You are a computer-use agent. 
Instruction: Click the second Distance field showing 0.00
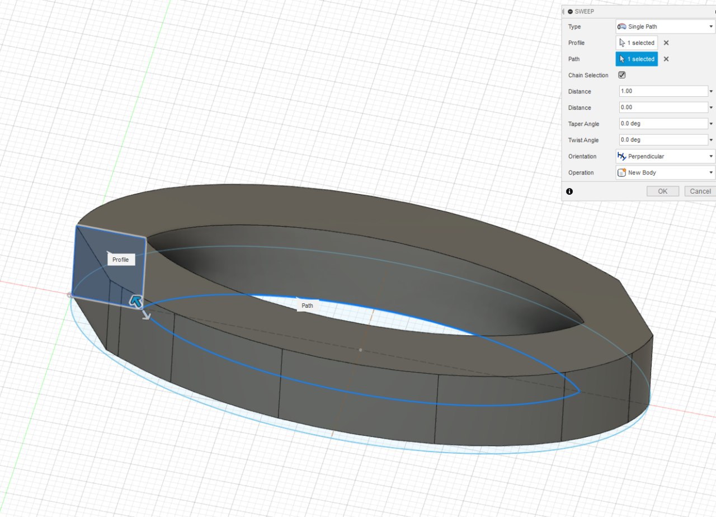pyautogui.click(x=663, y=107)
